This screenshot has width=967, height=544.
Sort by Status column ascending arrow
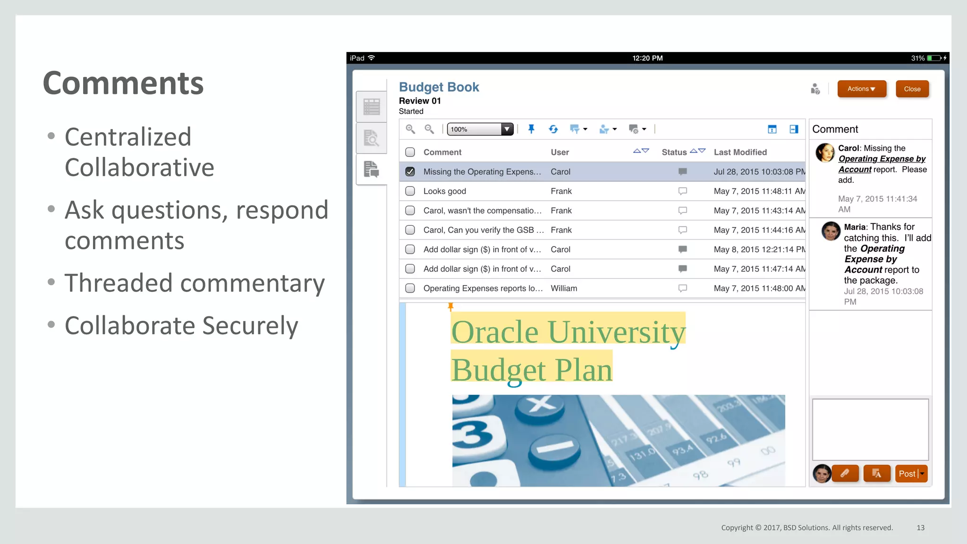click(693, 151)
